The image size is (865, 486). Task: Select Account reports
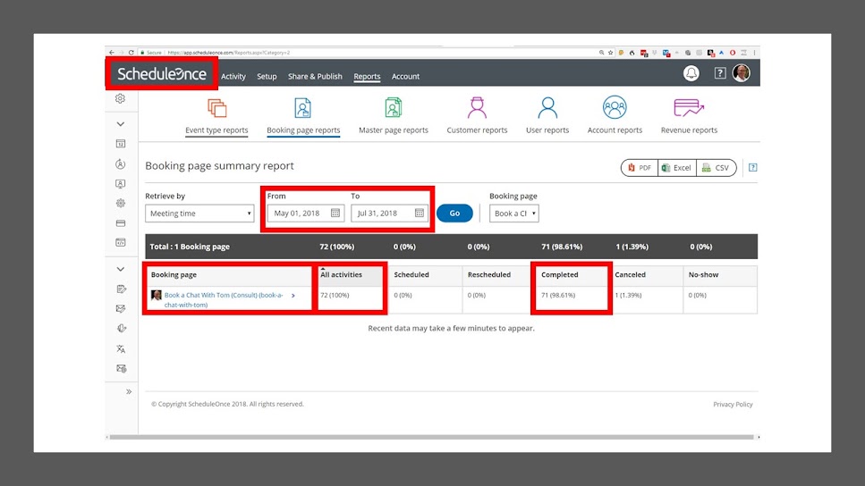click(615, 116)
